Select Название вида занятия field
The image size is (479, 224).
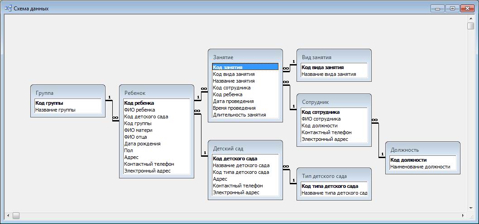329,74
